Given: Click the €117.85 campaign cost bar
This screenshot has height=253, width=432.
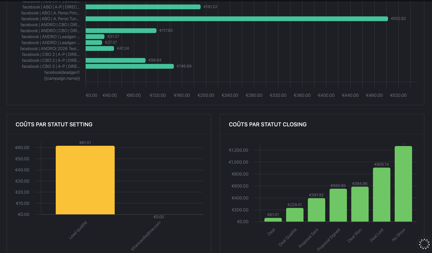Looking at the screenshot, I should pos(121,30).
